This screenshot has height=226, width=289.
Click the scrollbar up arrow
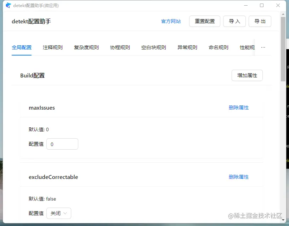(283, 14)
